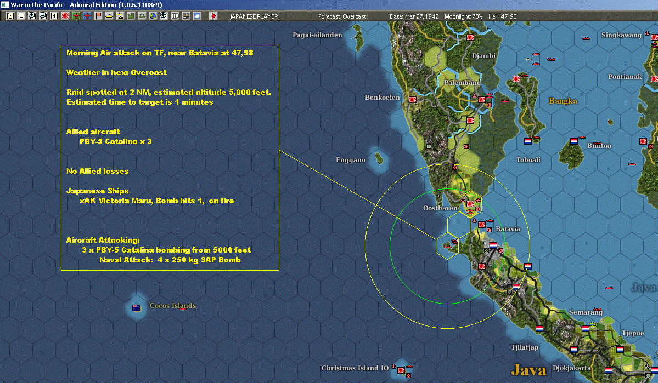This screenshot has width=658, height=383.
Task: Click the Enggano island label
Action: point(350,159)
